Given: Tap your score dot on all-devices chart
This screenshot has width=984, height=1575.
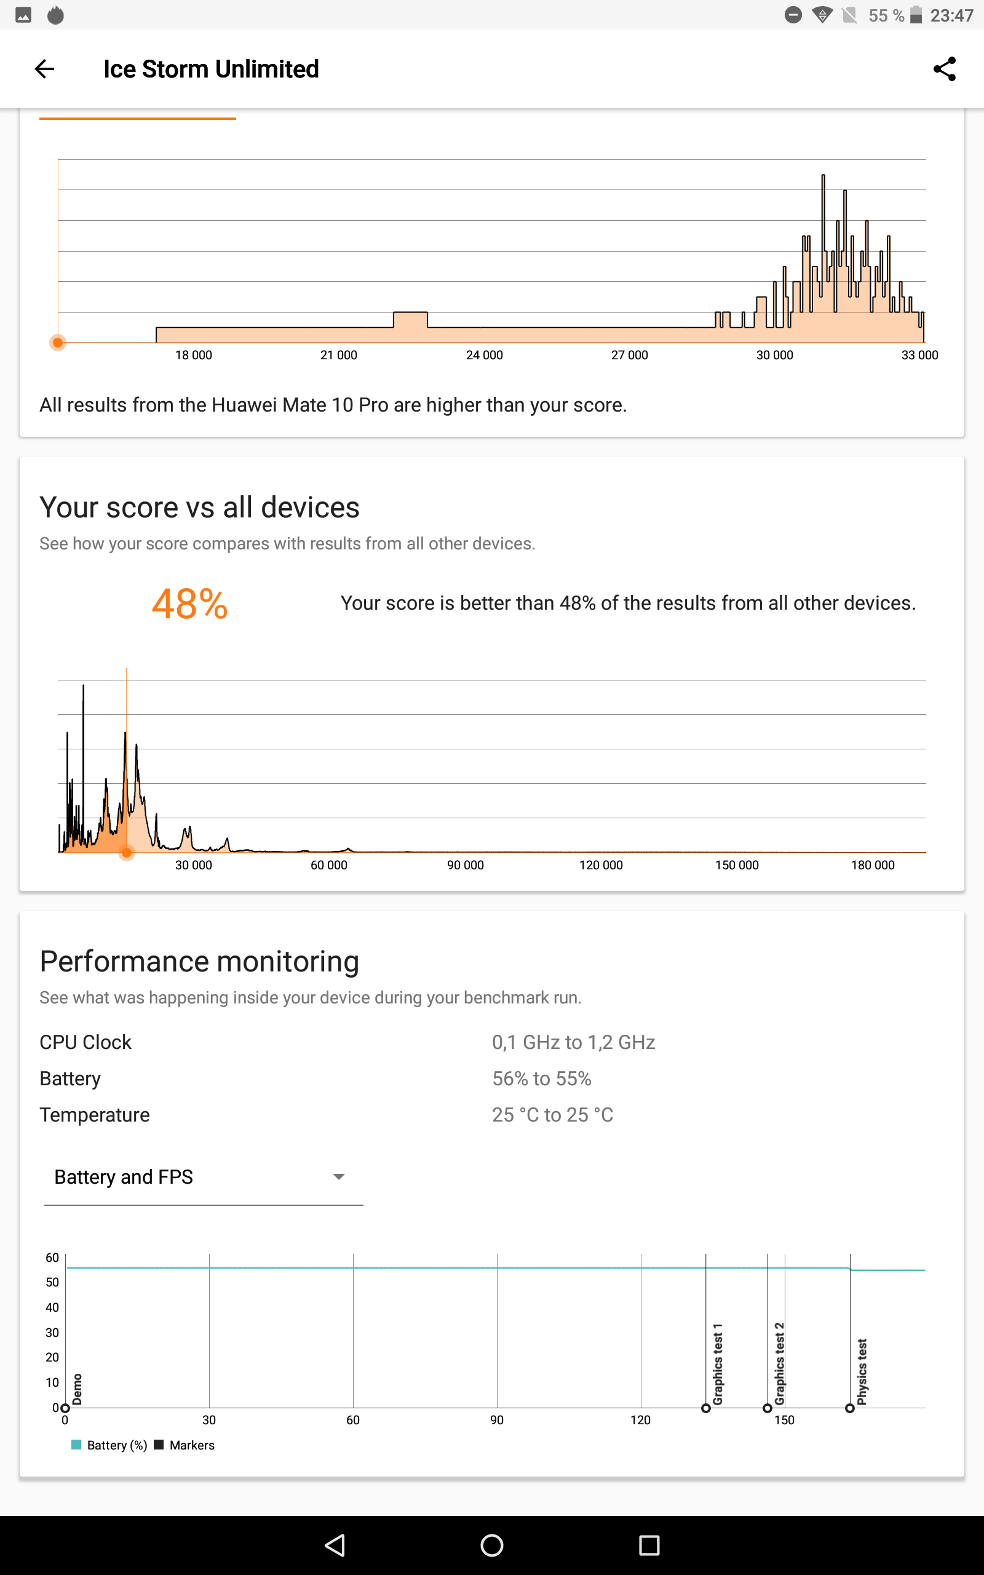Looking at the screenshot, I should pos(127,852).
